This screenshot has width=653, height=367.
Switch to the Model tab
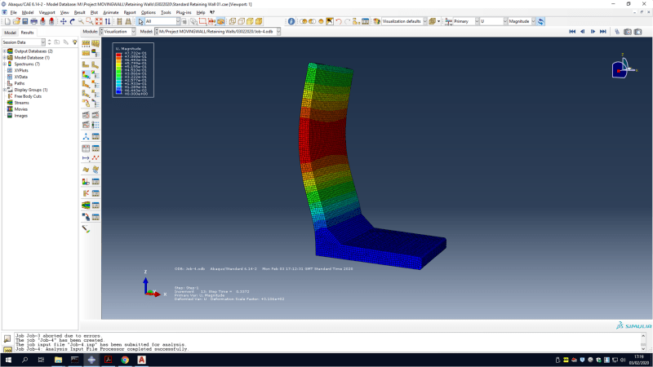pos(10,33)
